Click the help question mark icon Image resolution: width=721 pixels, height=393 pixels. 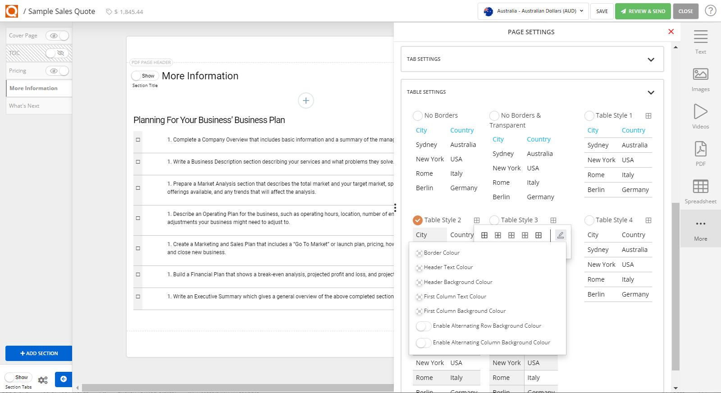[x=711, y=11]
